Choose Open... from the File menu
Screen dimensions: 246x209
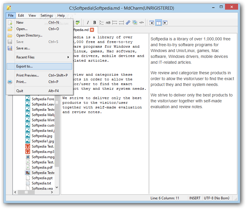(x=39, y=29)
